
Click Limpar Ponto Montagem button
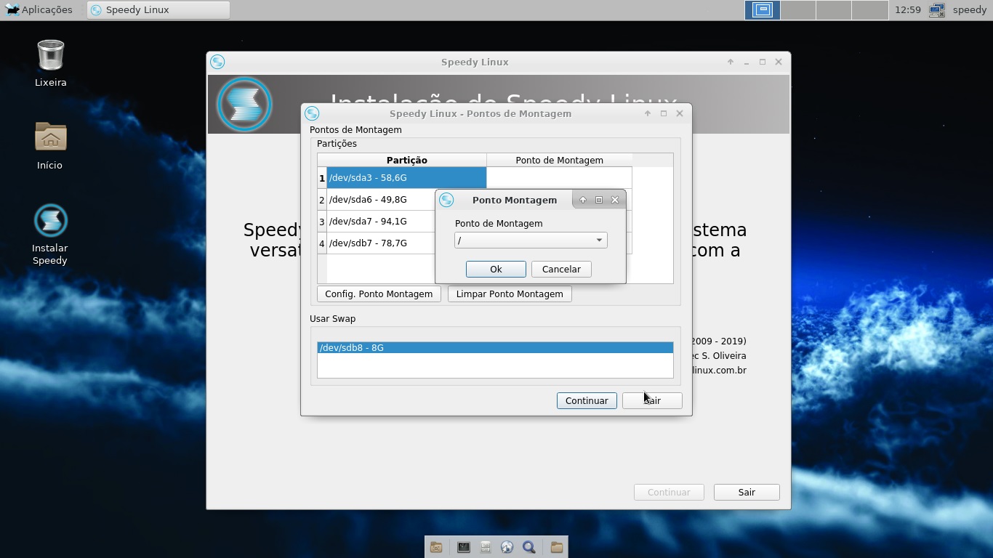(510, 294)
